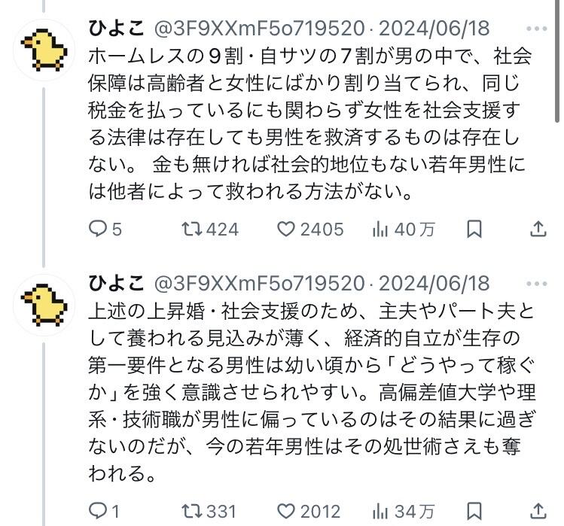Share the second tweet

coord(539,512)
